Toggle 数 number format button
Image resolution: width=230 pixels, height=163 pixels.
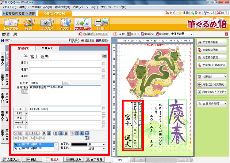[x=82, y=133]
